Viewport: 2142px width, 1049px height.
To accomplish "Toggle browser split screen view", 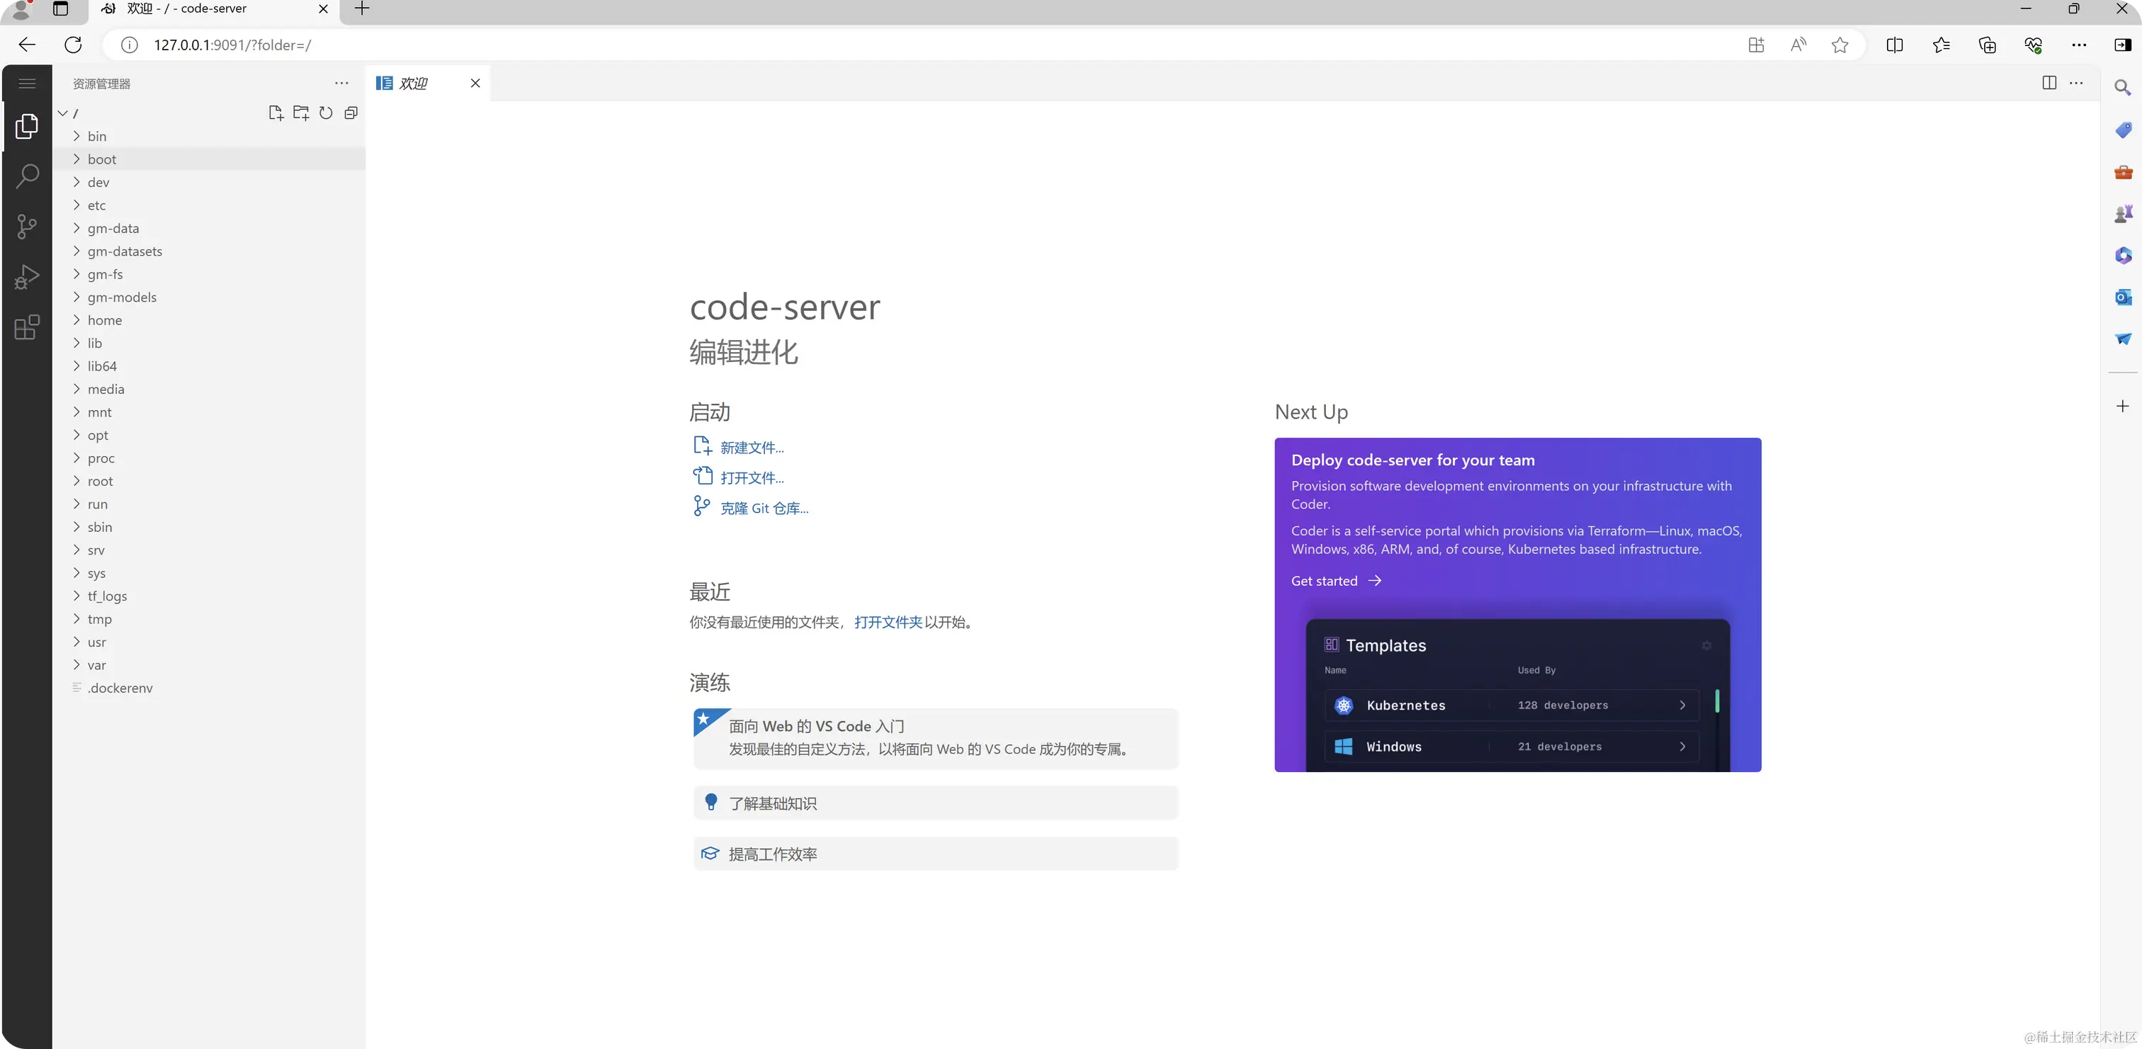I will click(x=1894, y=45).
